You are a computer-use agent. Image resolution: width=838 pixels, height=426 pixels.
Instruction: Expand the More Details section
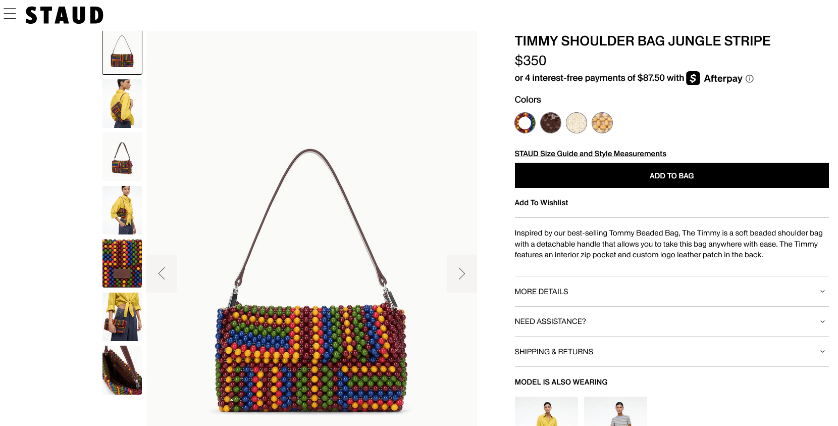[x=671, y=292]
